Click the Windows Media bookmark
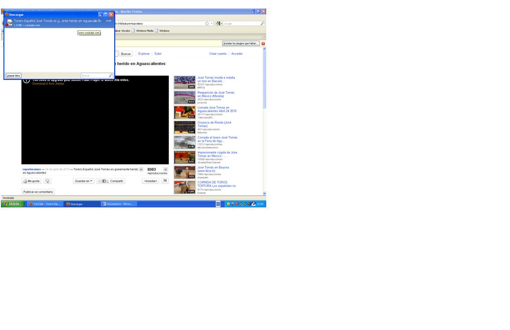The height and width of the screenshot is (330, 510). click(142, 30)
